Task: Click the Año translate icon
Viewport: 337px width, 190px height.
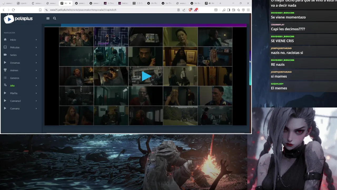Action: click(5, 85)
